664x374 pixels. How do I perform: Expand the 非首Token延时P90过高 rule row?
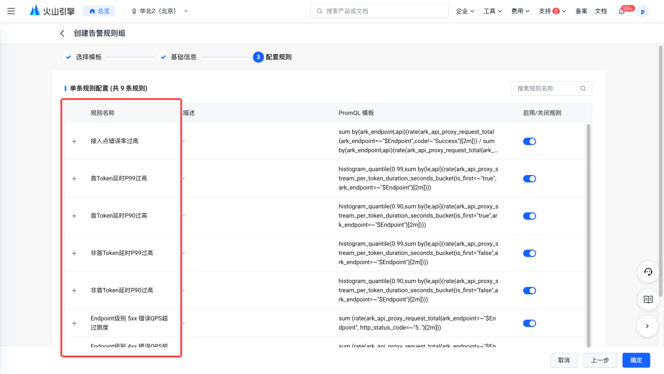(74, 290)
